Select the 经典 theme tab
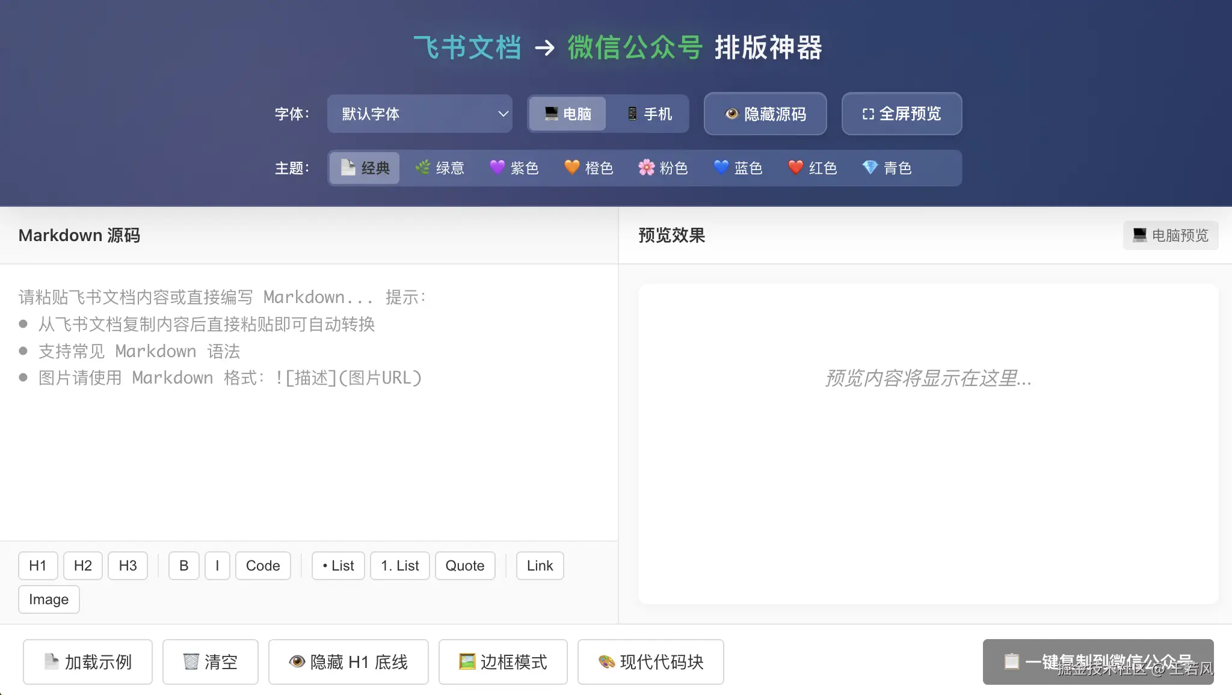Viewport: 1232px width, 695px height. 365,168
